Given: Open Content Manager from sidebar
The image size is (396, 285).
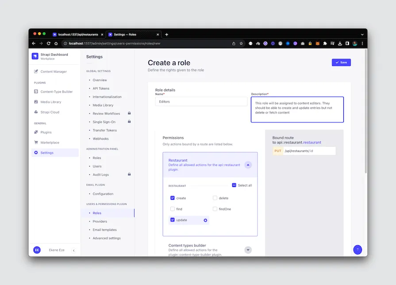Looking at the screenshot, I should (x=54, y=72).
